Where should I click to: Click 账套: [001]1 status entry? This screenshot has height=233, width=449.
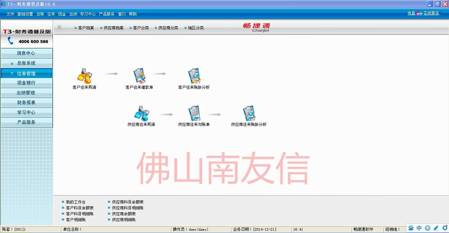(14, 229)
